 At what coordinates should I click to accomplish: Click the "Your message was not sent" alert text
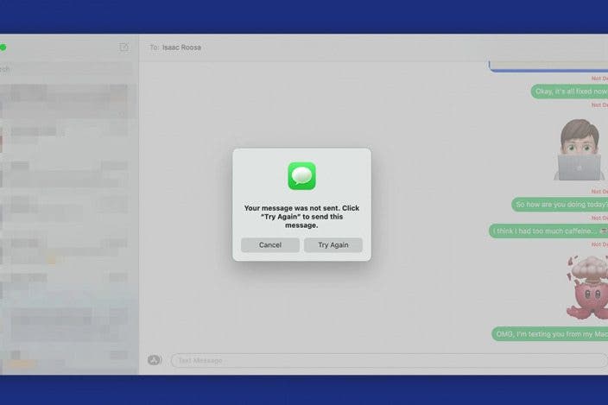(x=301, y=217)
